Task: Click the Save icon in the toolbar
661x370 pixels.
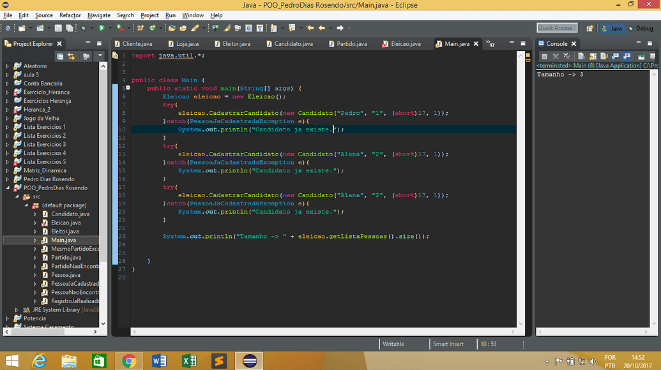Action: [57, 28]
